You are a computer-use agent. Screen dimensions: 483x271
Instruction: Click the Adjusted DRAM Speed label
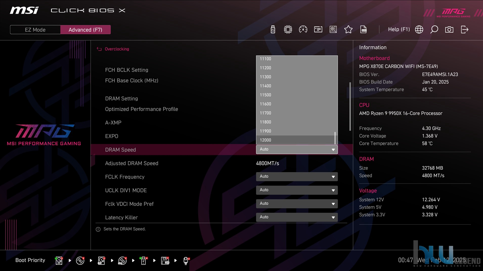coord(132,163)
